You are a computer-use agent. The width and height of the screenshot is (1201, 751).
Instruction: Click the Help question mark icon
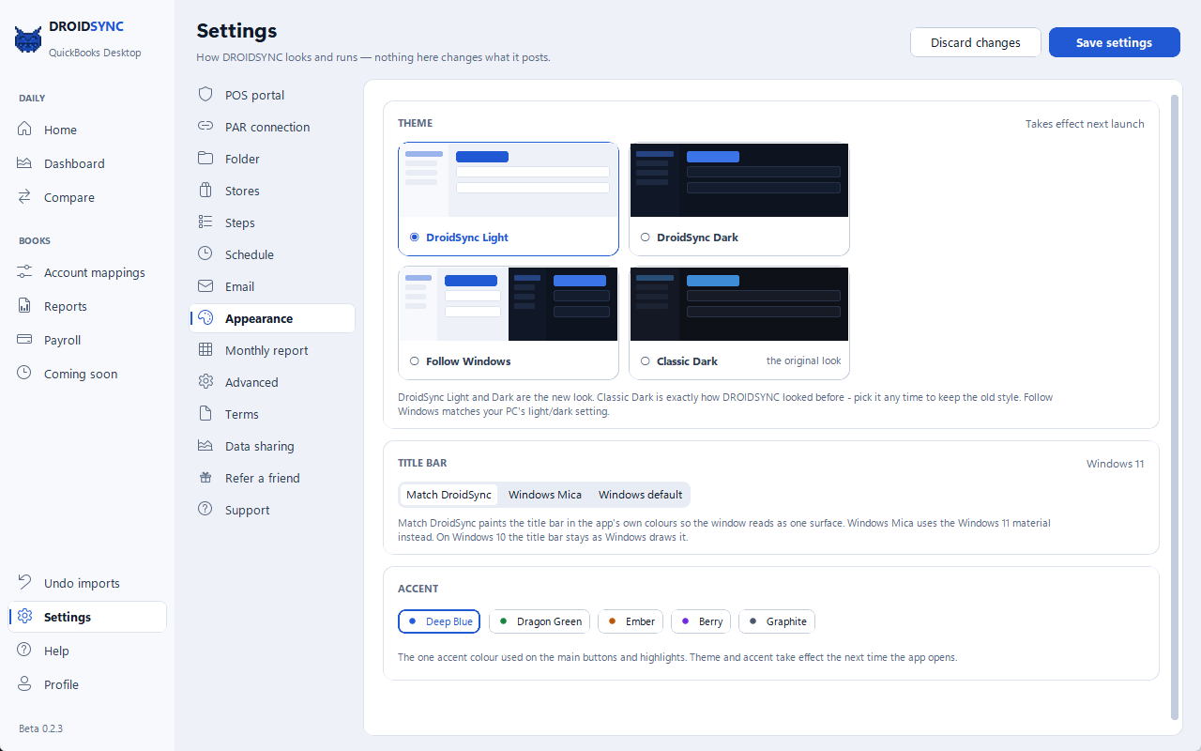coord(25,651)
